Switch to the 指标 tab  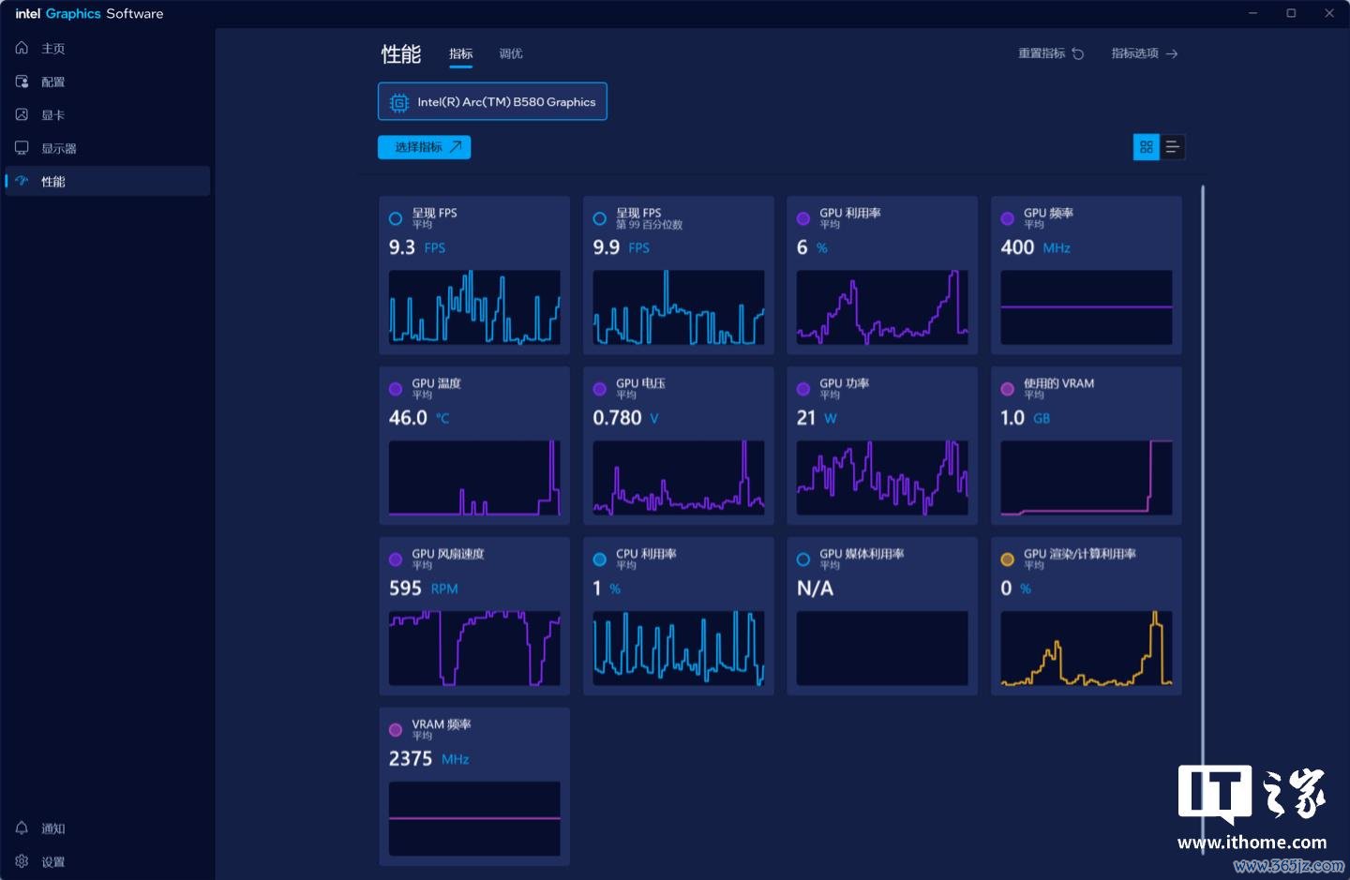pos(460,54)
